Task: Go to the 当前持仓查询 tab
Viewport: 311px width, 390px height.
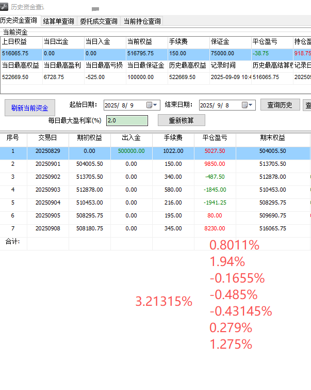Action: (x=142, y=21)
